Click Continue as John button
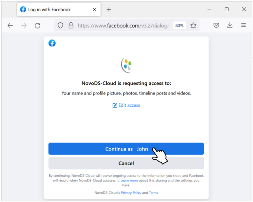The height and width of the screenshot is (202, 253). [126, 149]
